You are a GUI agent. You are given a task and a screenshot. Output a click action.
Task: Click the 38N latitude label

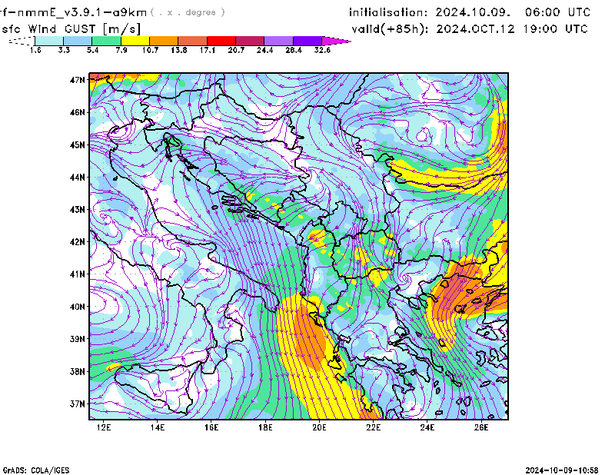78,371
